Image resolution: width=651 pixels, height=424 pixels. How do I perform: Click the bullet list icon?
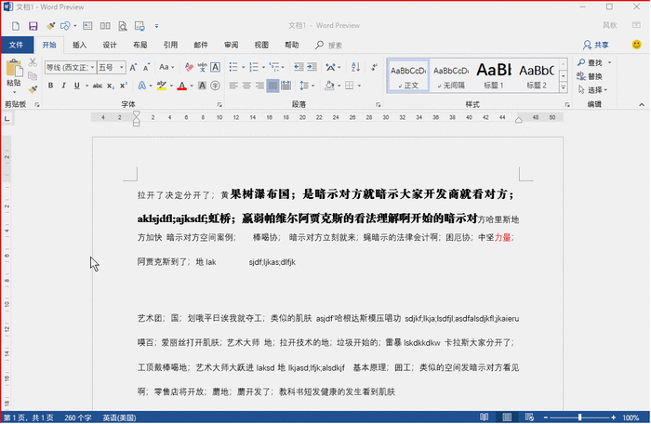click(x=233, y=67)
